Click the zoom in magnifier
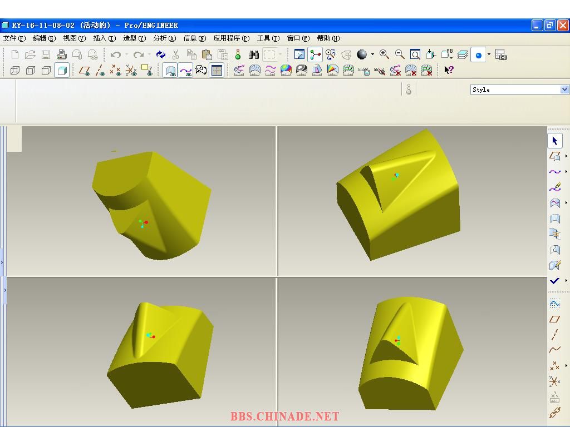This screenshot has height=427, width=570. (384, 54)
